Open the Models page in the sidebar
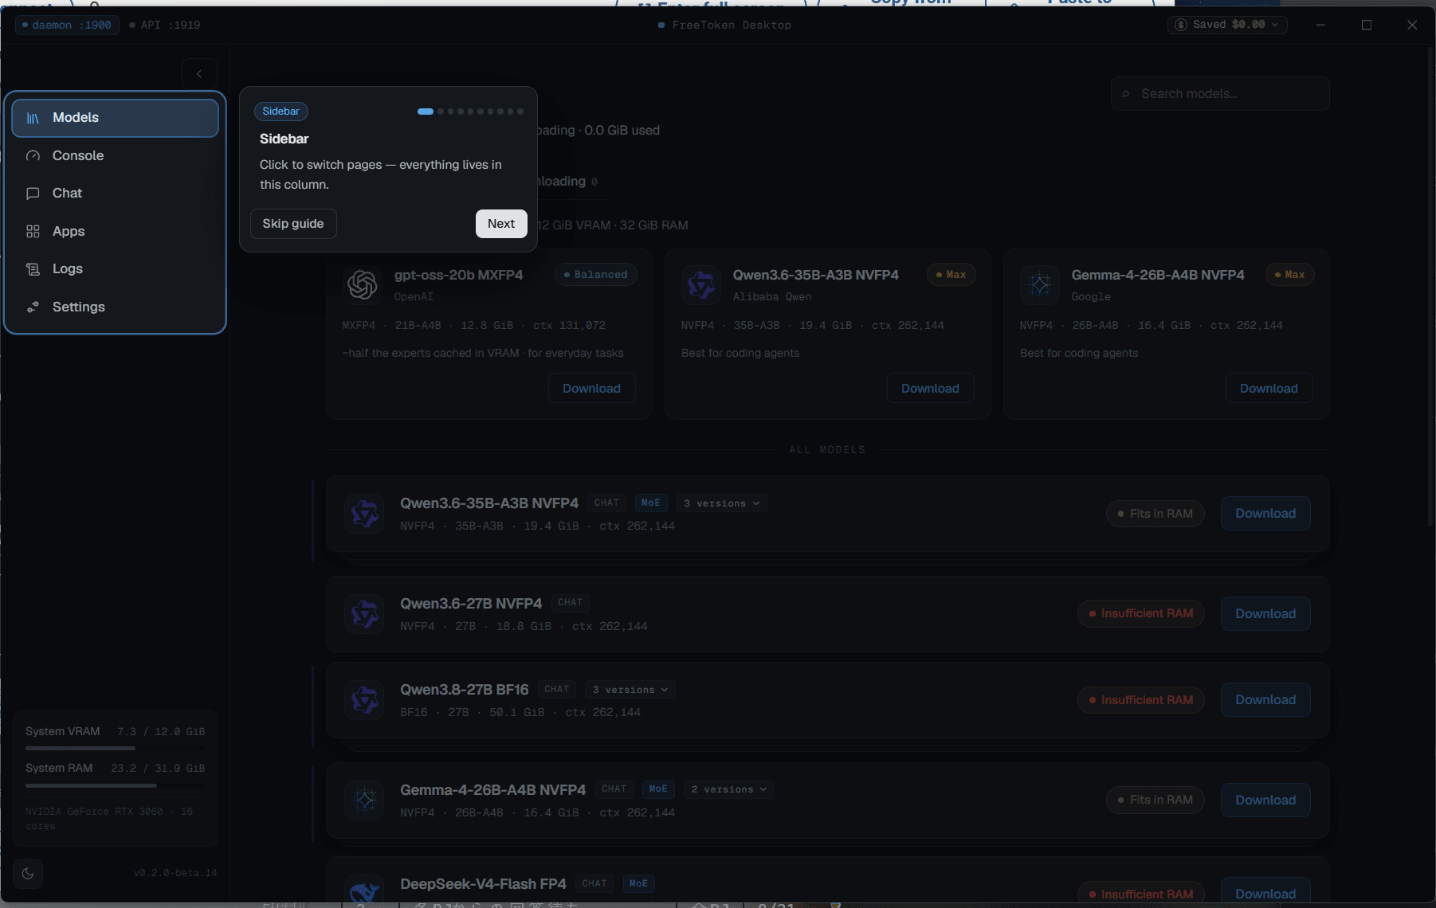1436x908 pixels. [x=115, y=118]
